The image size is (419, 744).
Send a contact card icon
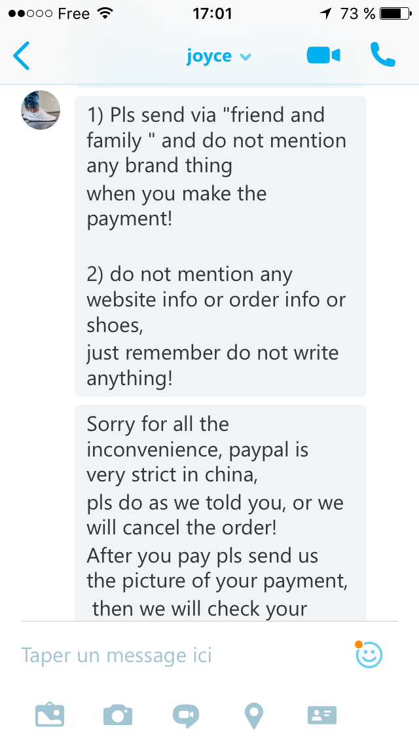point(322,716)
